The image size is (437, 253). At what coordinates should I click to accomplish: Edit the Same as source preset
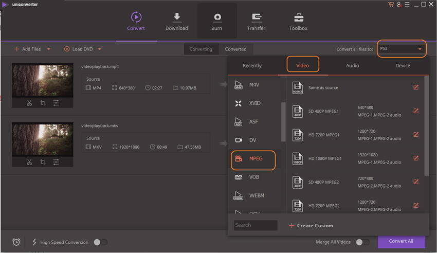[x=416, y=87]
